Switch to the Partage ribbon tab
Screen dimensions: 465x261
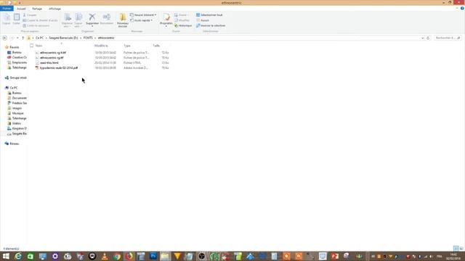tap(37, 9)
